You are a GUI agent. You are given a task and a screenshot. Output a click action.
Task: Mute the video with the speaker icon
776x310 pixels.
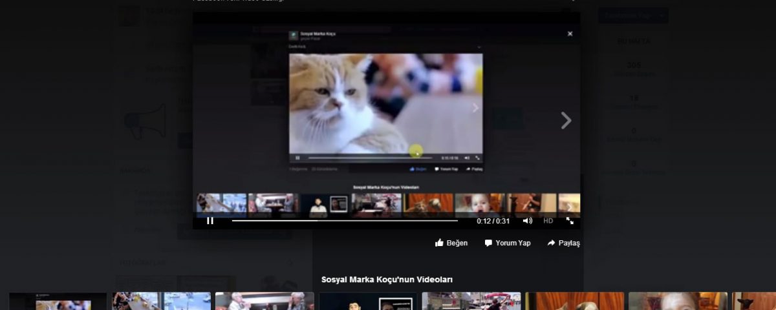(528, 221)
